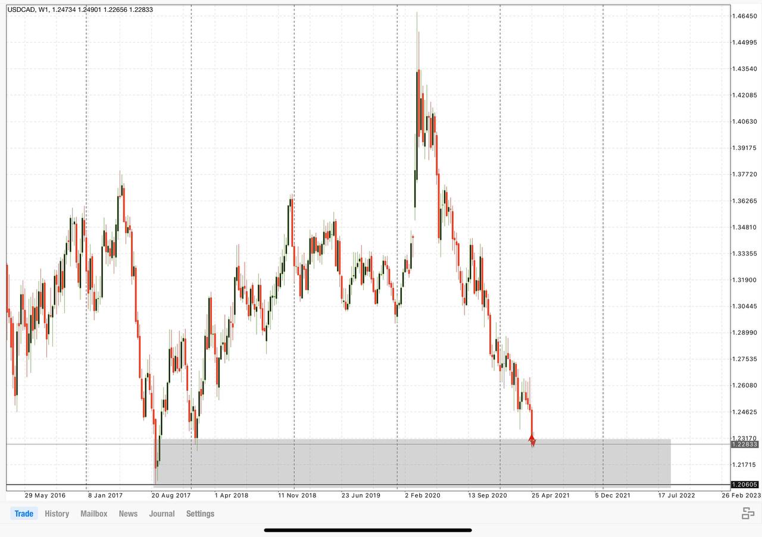Click the 23 Jun 2019 date label
Screen dimensions: 762x537
click(361, 495)
